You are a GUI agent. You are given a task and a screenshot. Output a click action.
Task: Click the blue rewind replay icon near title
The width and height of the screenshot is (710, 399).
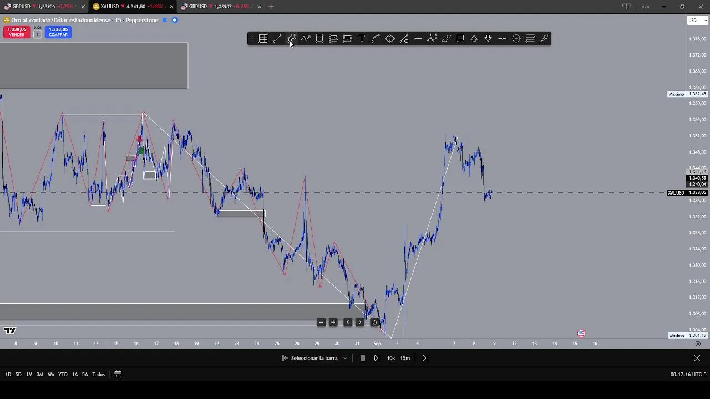point(174,20)
